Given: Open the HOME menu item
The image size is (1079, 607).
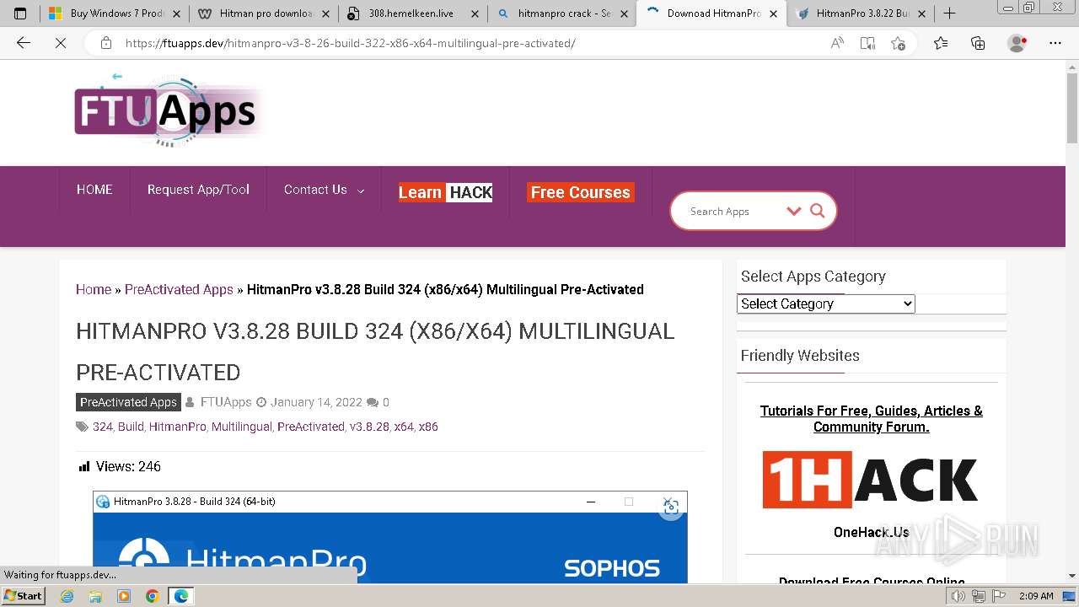Looking at the screenshot, I should [x=94, y=190].
